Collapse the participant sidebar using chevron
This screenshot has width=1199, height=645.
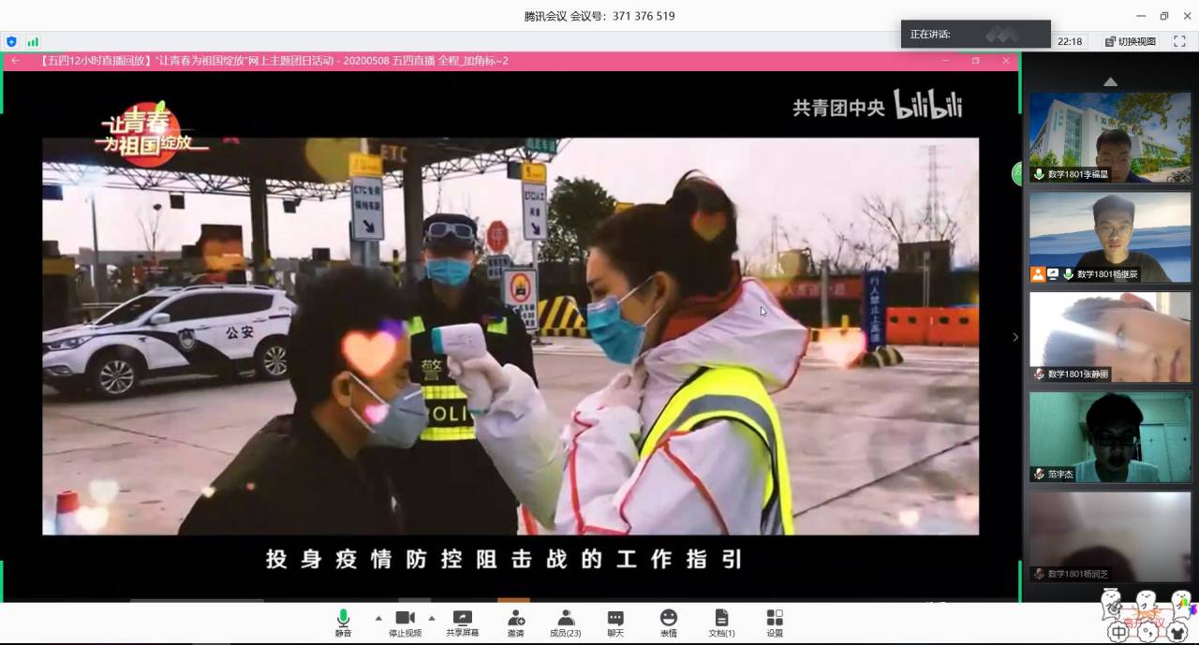pyautogui.click(x=1015, y=337)
